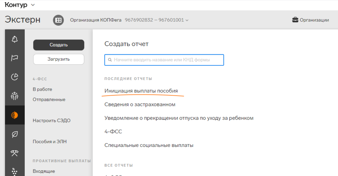Click the grid icon next to Экстерн
338x176 pixels.
59,20
